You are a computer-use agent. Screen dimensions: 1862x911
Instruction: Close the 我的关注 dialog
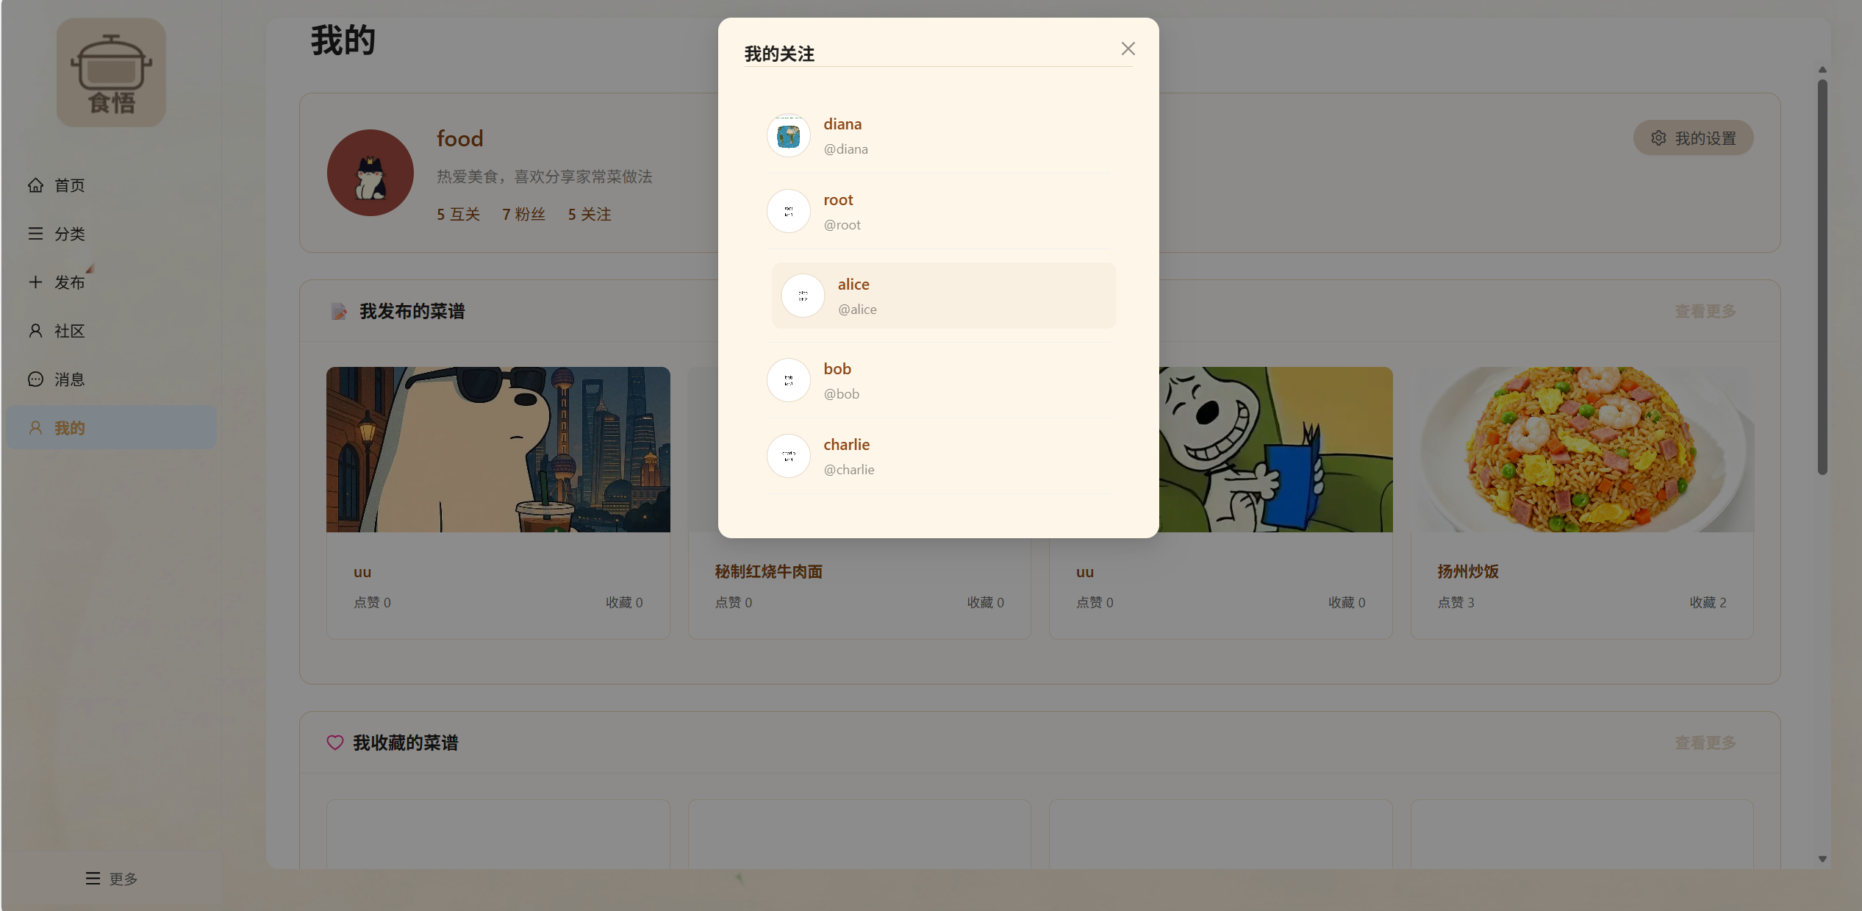(1128, 49)
